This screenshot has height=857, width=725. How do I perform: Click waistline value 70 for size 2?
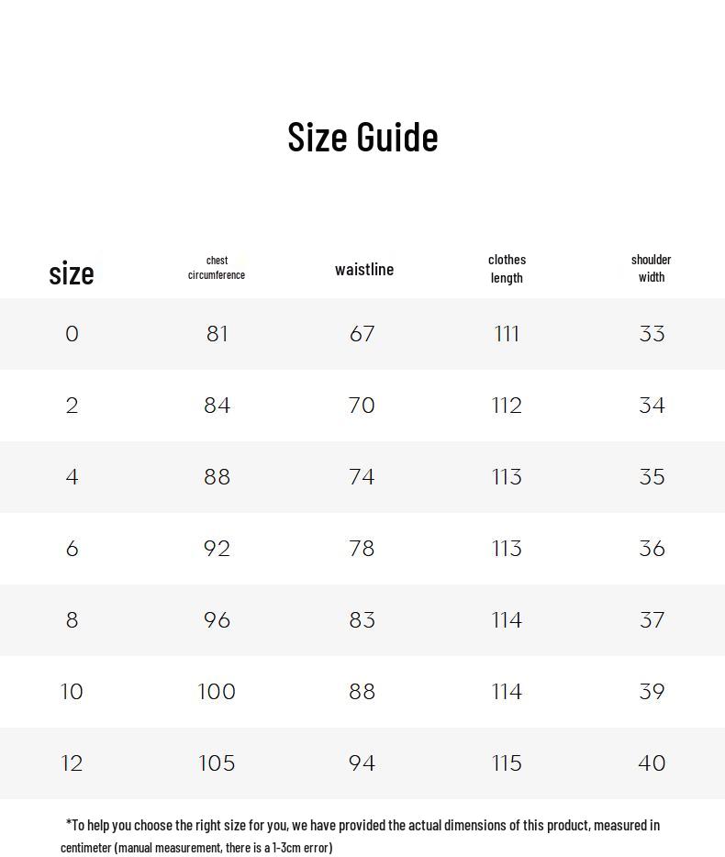coord(362,406)
